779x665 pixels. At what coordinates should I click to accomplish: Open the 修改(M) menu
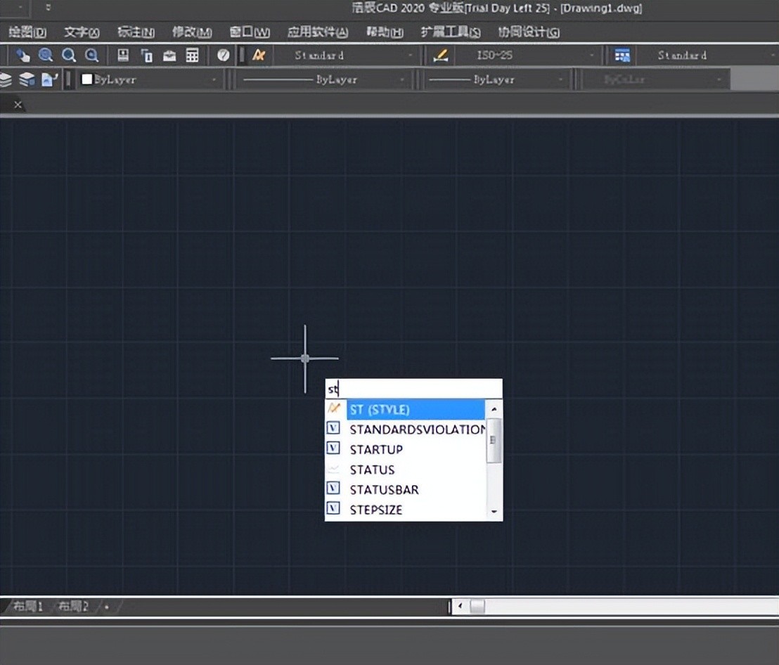192,32
